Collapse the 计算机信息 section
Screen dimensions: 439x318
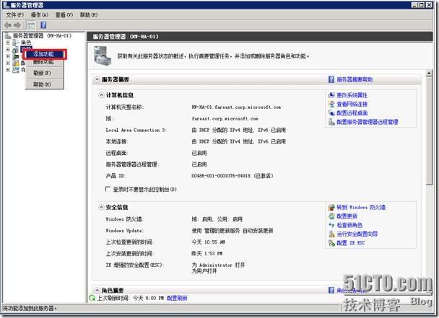tap(101, 95)
